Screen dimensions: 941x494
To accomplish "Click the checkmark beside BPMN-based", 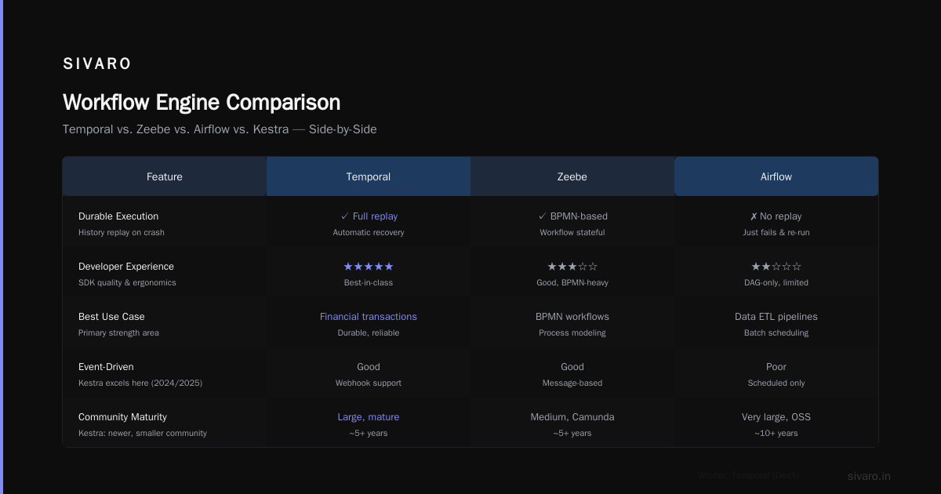I will pyautogui.click(x=542, y=216).
